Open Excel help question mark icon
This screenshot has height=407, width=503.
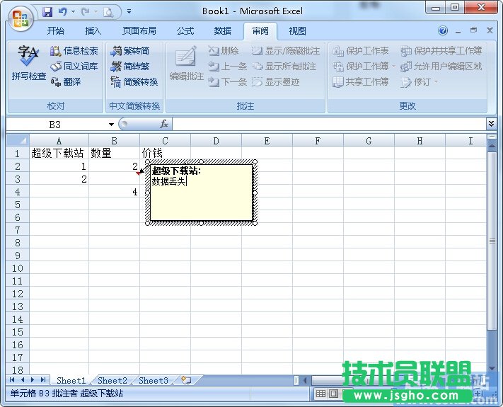[x=443, y=31]
